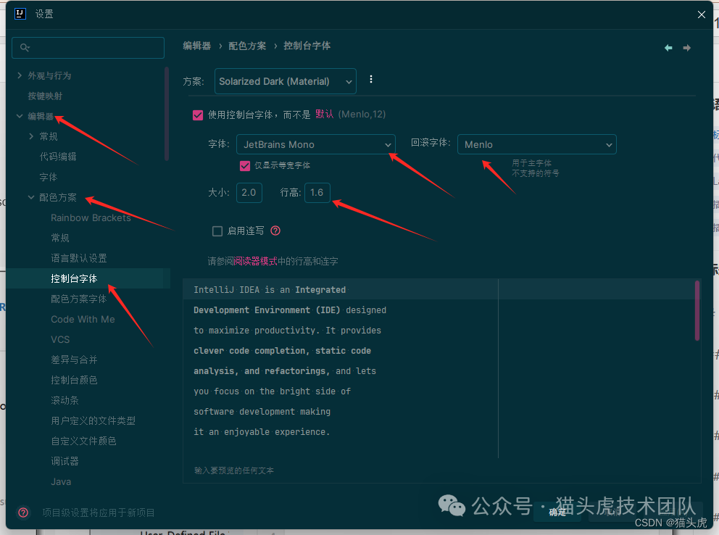Viewport: 719px width, 535px height.
Task: Close the settings dialog with X
Action: 701,14
